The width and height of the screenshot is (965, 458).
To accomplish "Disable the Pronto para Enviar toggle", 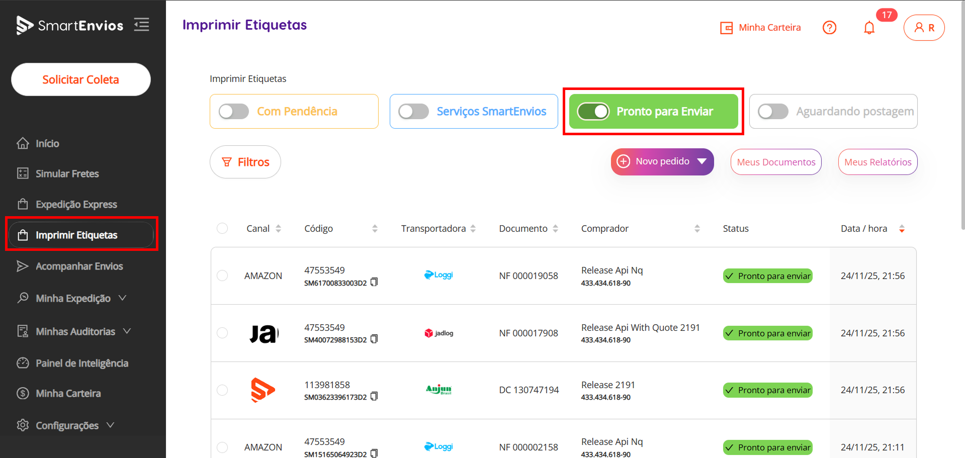I will [593, 112].
